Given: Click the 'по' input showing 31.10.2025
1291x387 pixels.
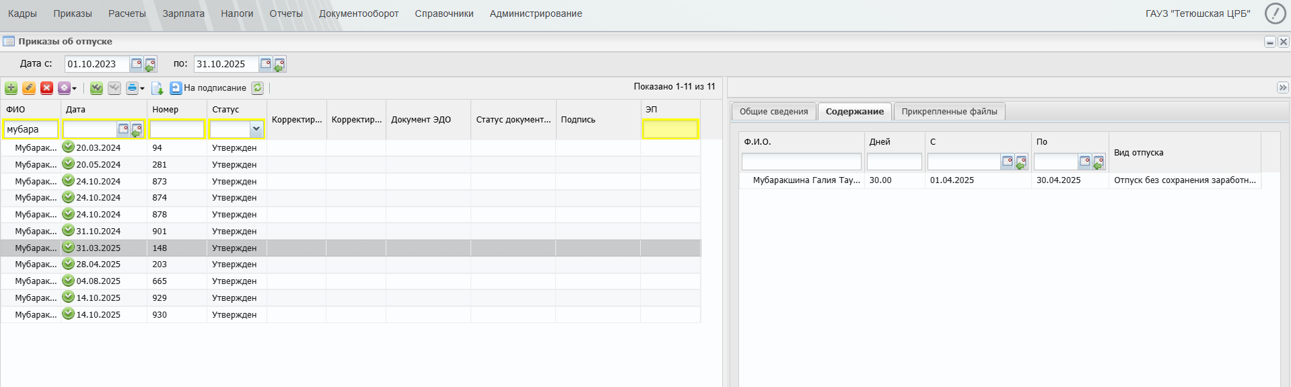Looking at the screenshot, I should pos(226,64).
